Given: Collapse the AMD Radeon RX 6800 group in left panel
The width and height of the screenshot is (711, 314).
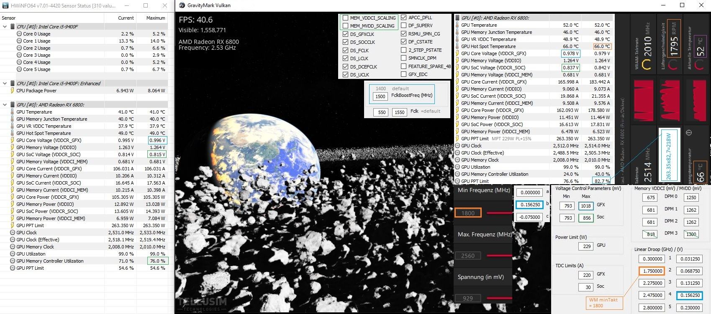Looking at the screenshot, I should (x=5, y=105).
